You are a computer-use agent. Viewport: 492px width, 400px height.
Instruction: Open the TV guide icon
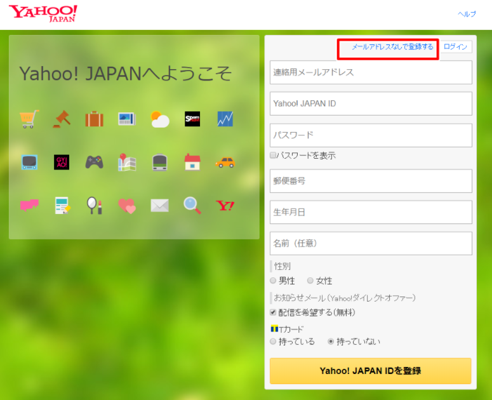pos(29,162)
